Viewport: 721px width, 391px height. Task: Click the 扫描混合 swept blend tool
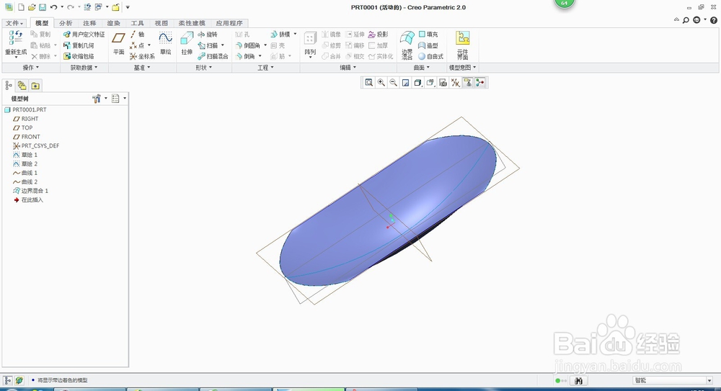(x=213, y=56)
